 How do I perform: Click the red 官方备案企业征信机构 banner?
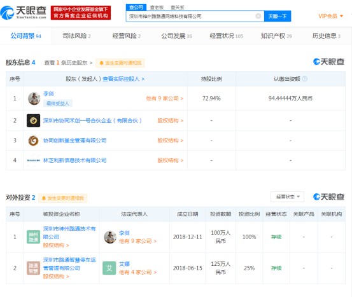(81, 13)
